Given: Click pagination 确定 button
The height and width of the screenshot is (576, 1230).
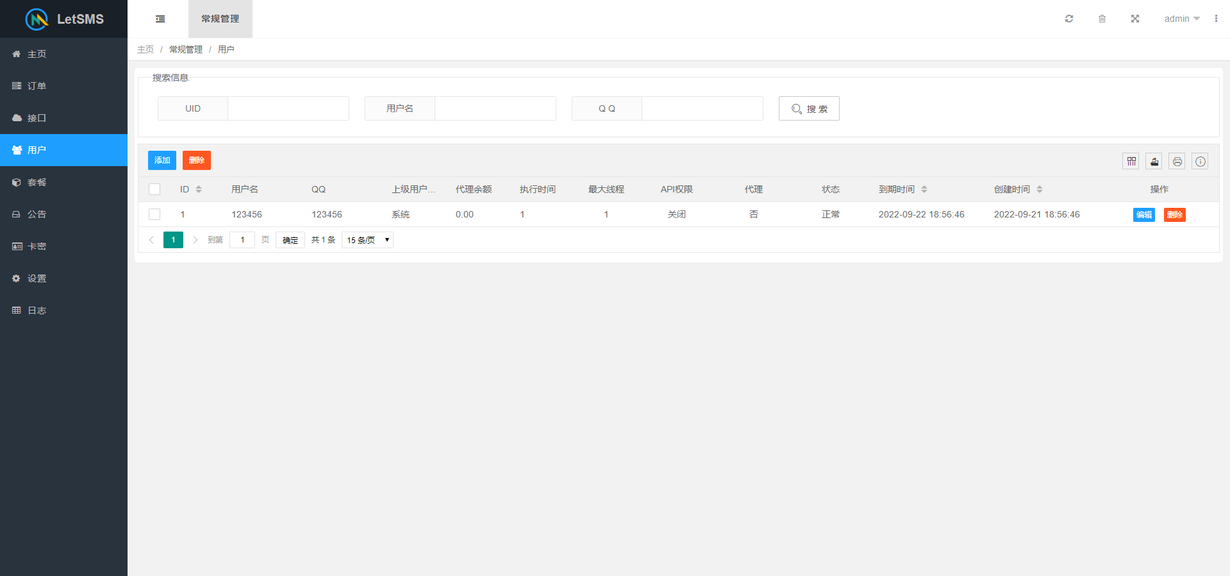Looking at the screenshot, I should point(290,240).
